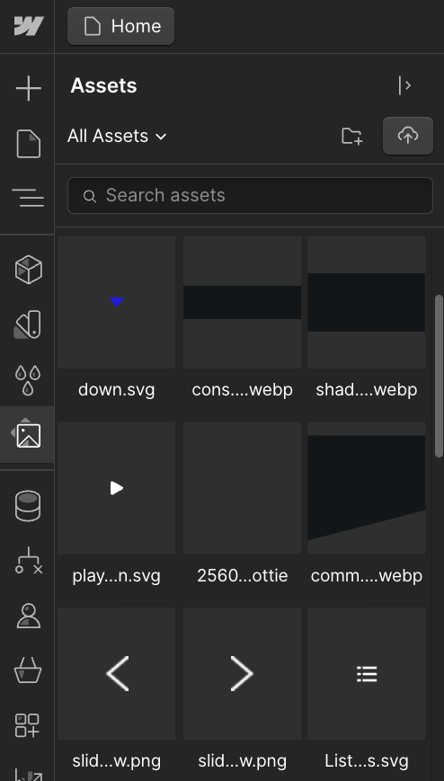Open the Apps grid icon
The image size is (444, 781).
point(27,725)
